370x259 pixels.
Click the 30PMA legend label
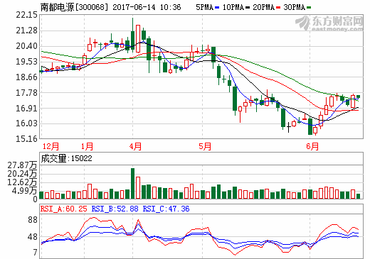click(x=294, y=7)
